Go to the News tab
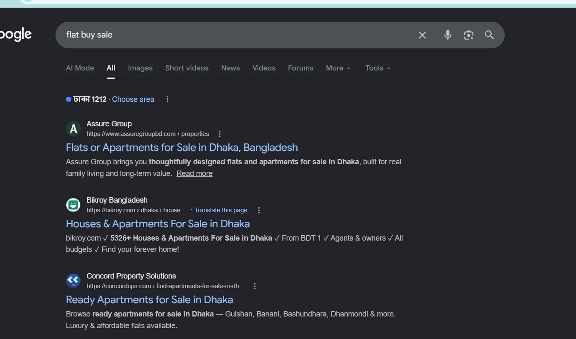 230,68
